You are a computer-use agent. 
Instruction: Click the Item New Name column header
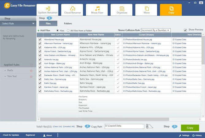[96, 35]
